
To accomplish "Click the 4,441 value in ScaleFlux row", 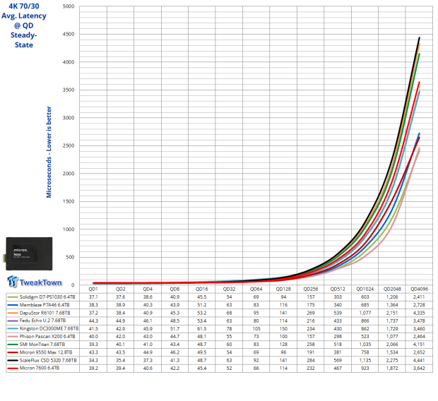I will 419,361.
